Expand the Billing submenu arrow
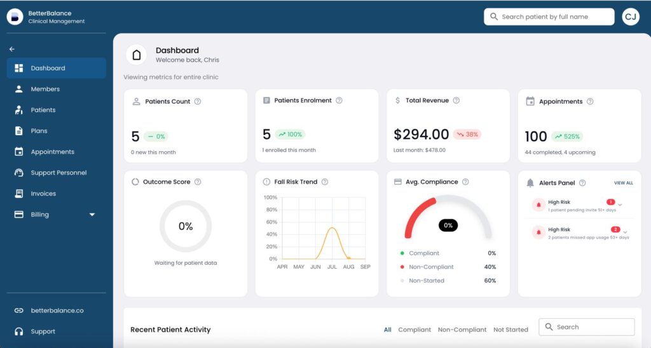Viewport: 651px width, 348px height. 92,215
